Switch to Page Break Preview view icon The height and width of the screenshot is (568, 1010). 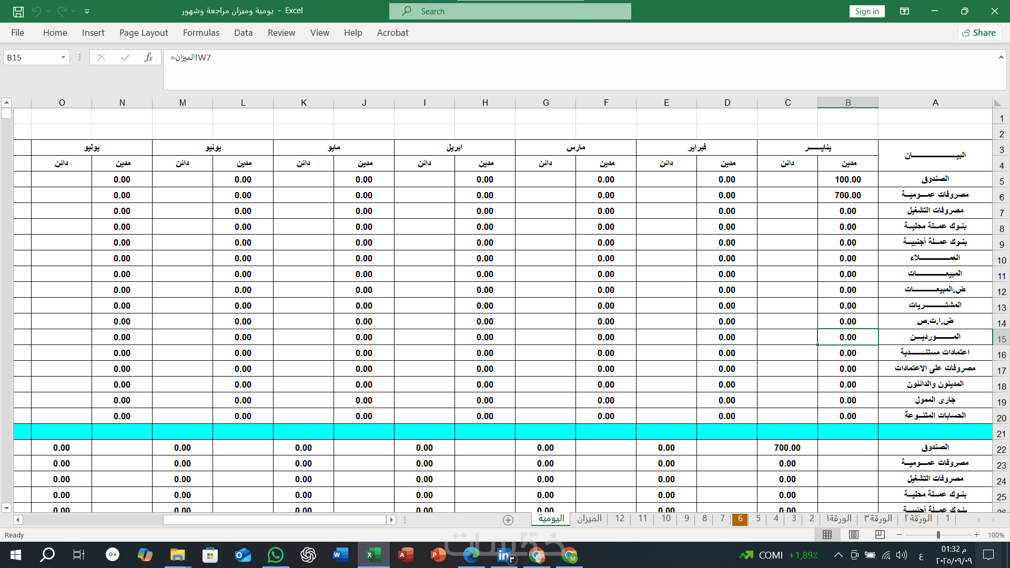[880, 535]
